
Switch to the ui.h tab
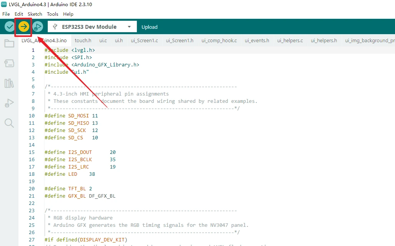(119, 40)
